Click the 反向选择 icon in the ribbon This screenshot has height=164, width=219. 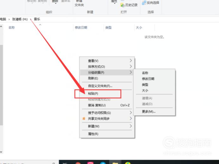(144, 3)
